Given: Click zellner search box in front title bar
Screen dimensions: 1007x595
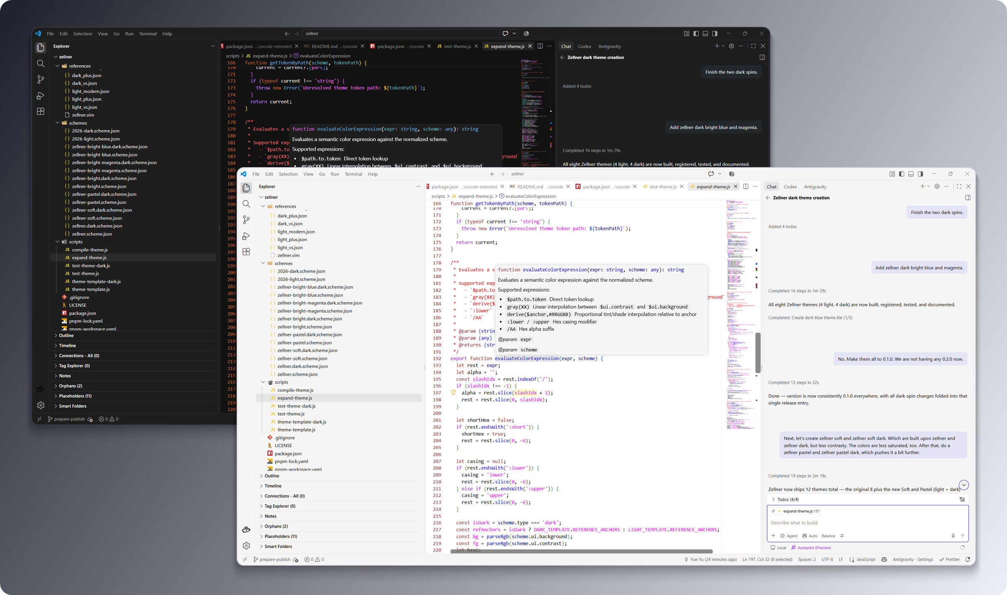Looking at the screenshot, I should coord(607,174).
